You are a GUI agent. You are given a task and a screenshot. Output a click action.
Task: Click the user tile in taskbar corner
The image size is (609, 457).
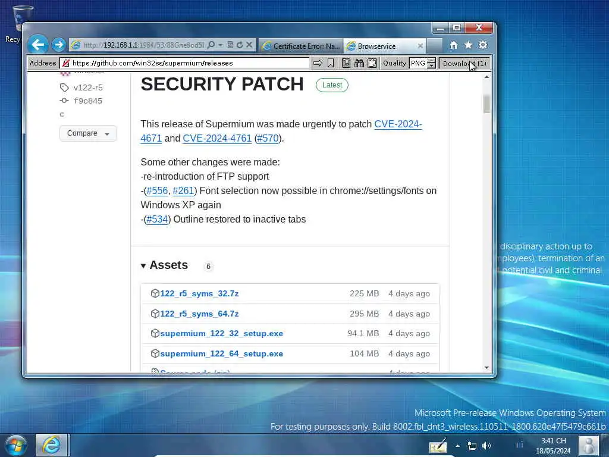(588, 445)
